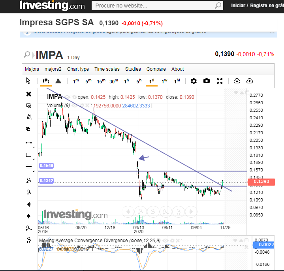284x271 pixels.
Task: Click floating zoom-in button over the chart
Action: 141,212
